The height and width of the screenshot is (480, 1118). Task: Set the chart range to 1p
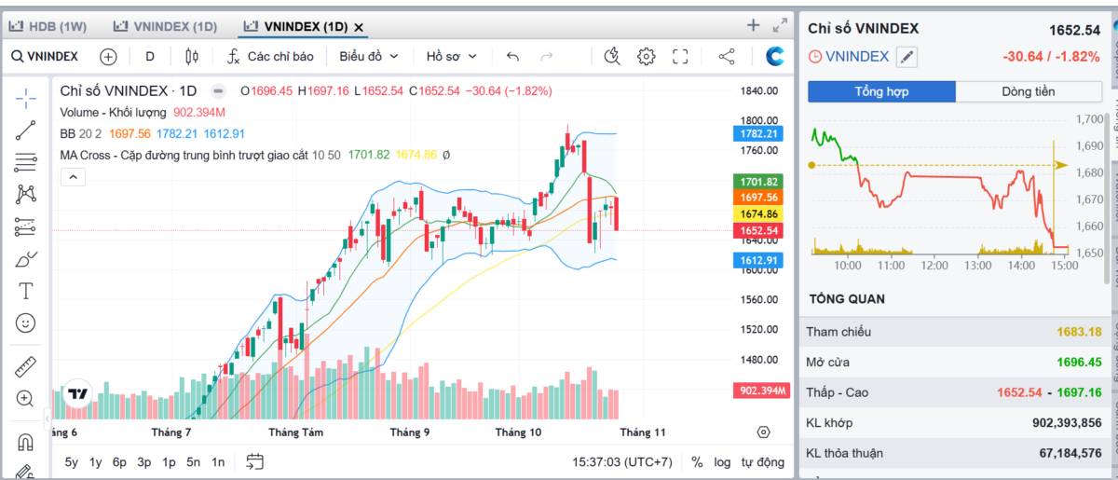[169, 461]
